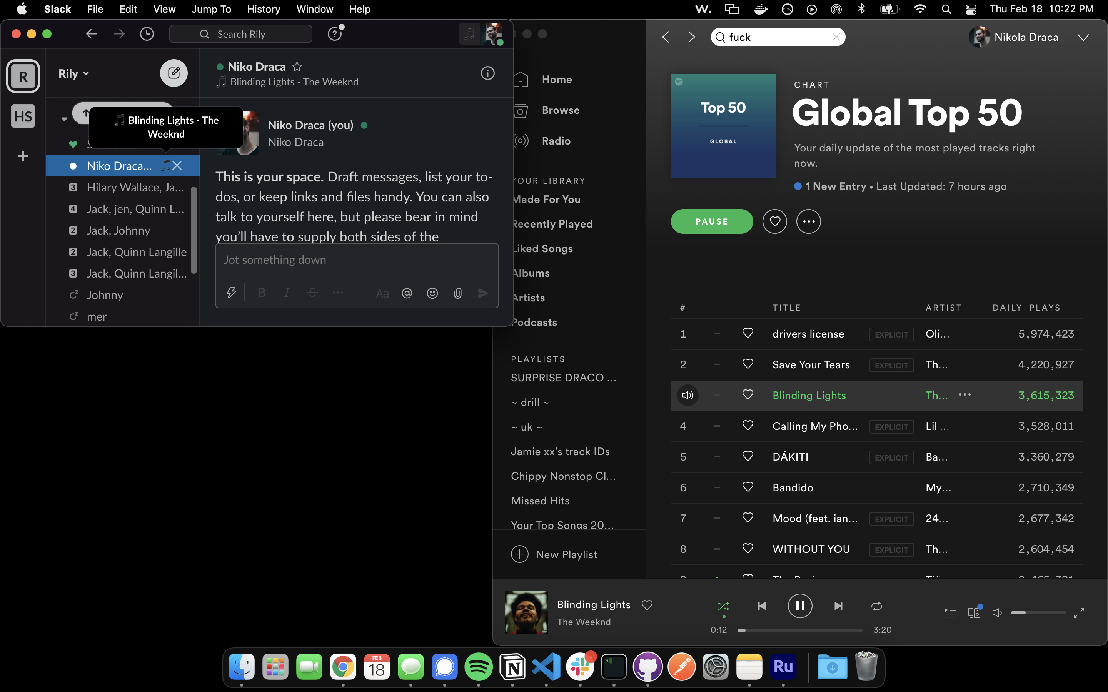Click Search Rily field
This screenshot has width=1108, height=692.
coord(241,34)
